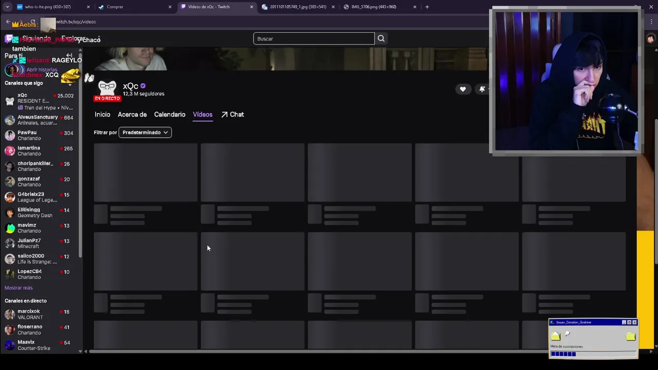Open the Calendario channel tab
This screenshot has width=658, height=370.
(170, 115)
